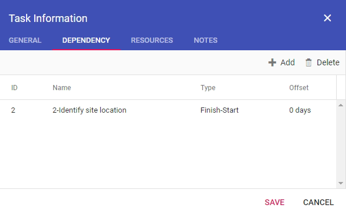346x208 pixels.
Task: Click the trash can Delete icon
Action: pos(308,62)
